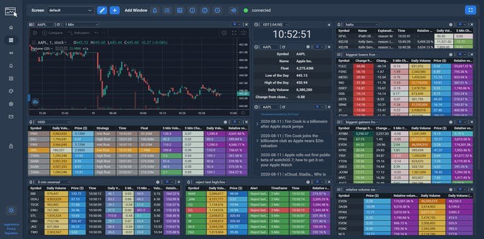Click the fullscreen button at top right
Screen dimensions: 484x239
[470, 10]
